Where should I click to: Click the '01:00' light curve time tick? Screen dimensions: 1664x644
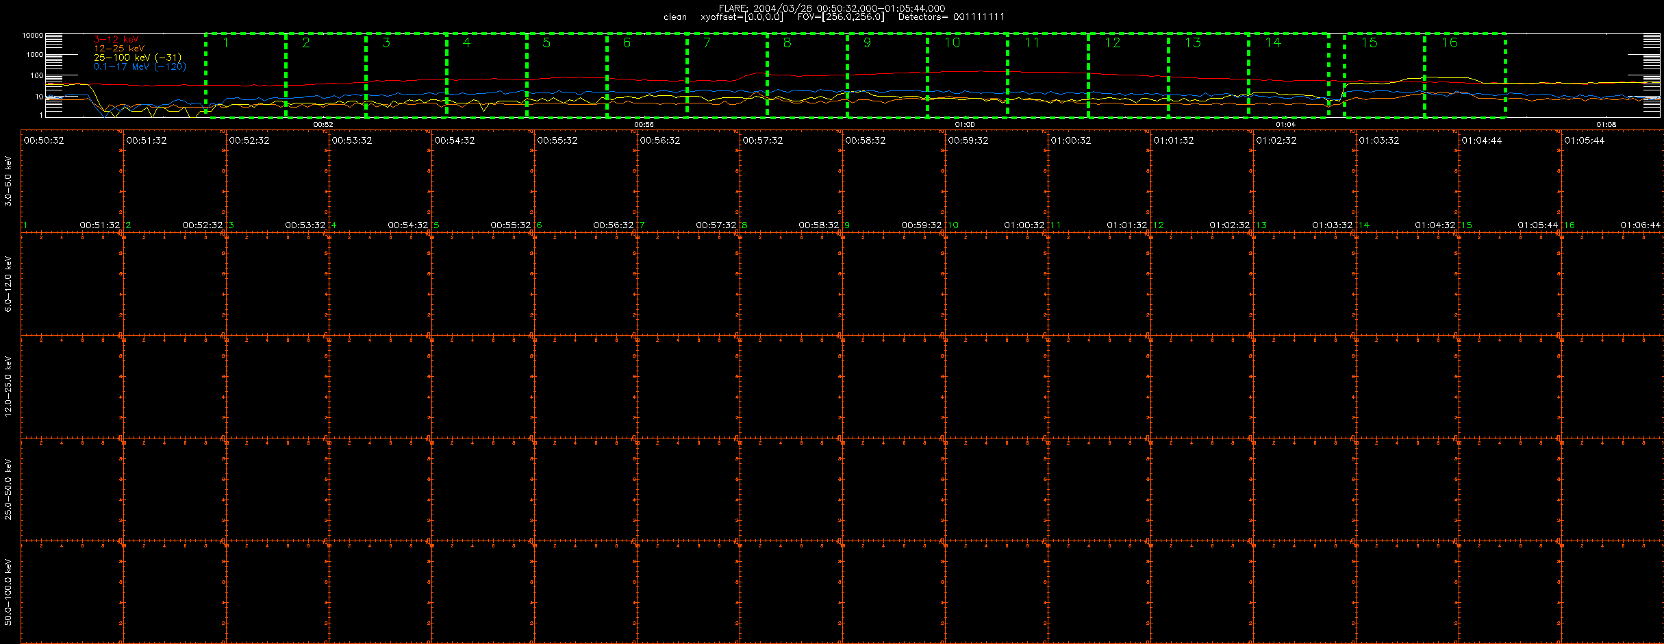pos(964,125)
